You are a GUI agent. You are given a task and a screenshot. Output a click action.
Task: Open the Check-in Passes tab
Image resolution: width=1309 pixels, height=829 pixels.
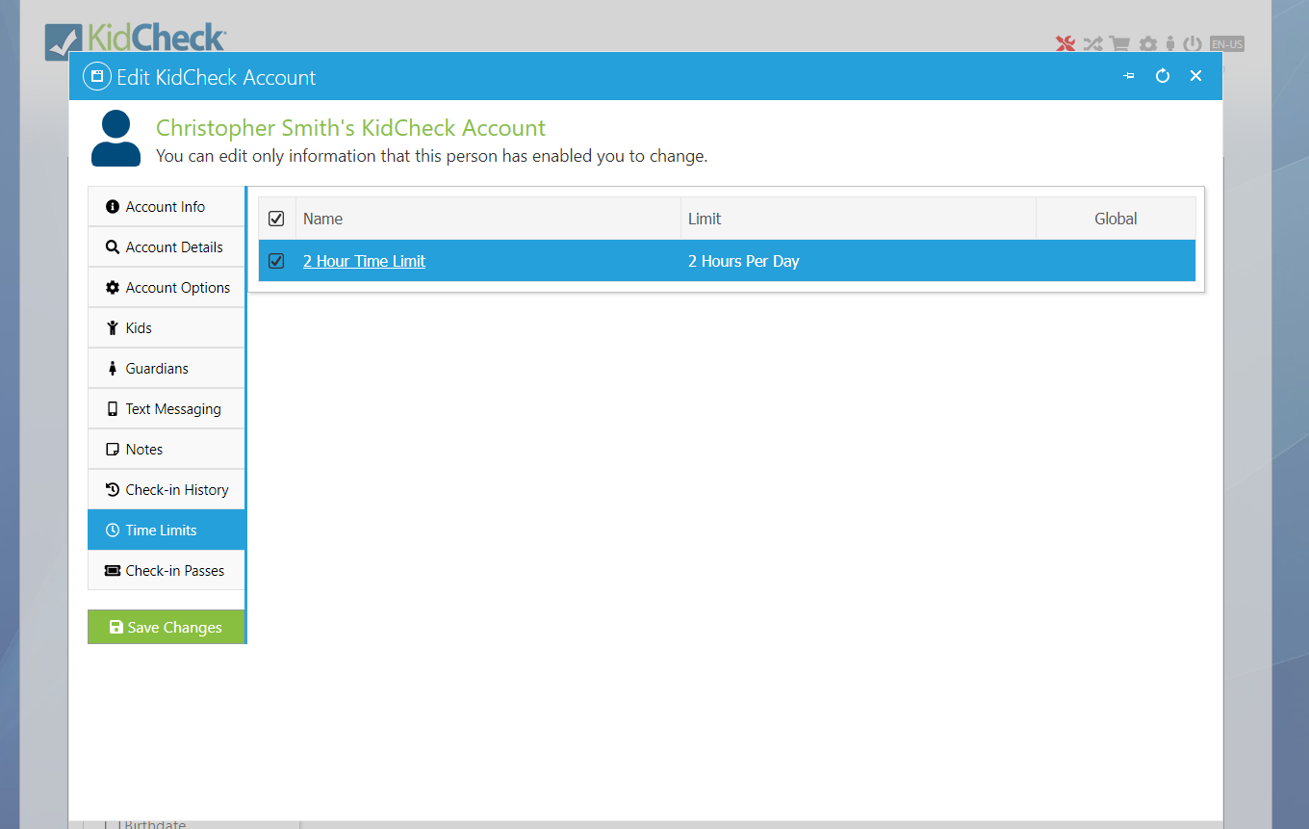point(167,571)
